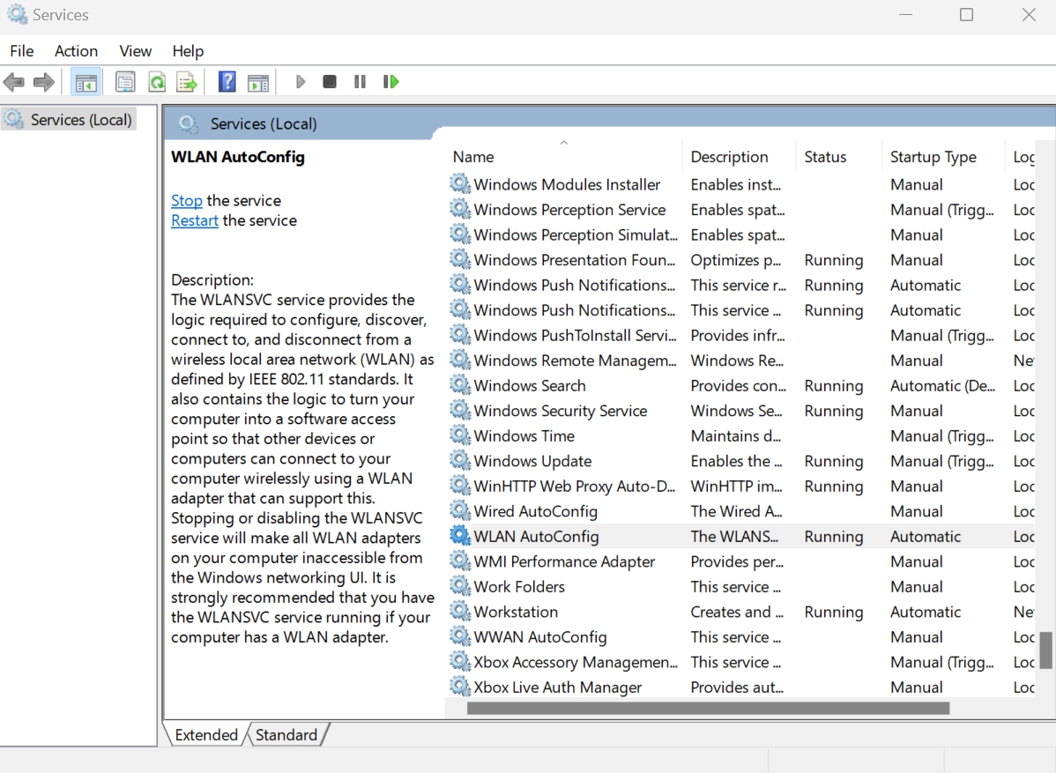This screenshot has height=773, width=1056.
Task: Toggle the action pane show/hide icon
Action: coord(257,81)
